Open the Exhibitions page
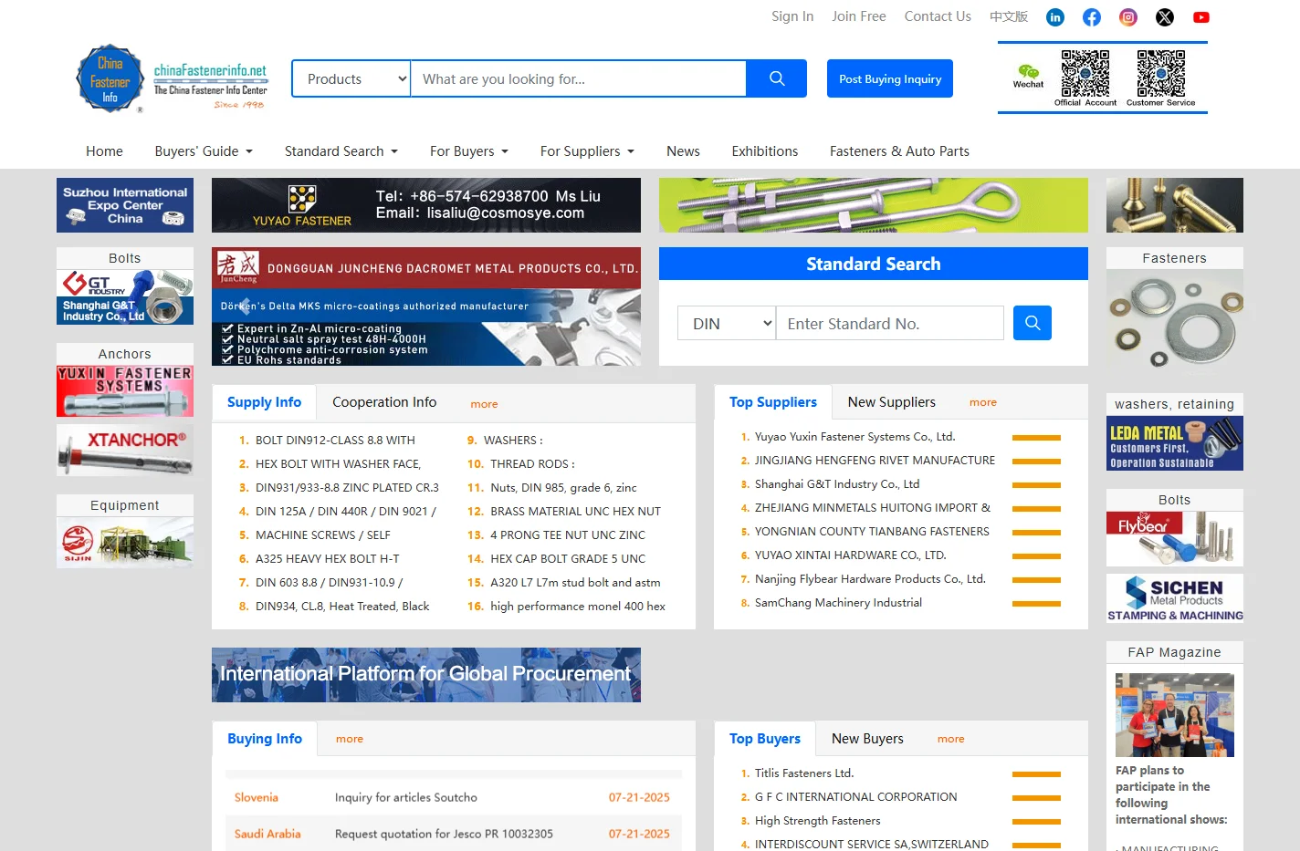Image resolution: width=1300 pixels, height=851 pixels. coord(765,151)
